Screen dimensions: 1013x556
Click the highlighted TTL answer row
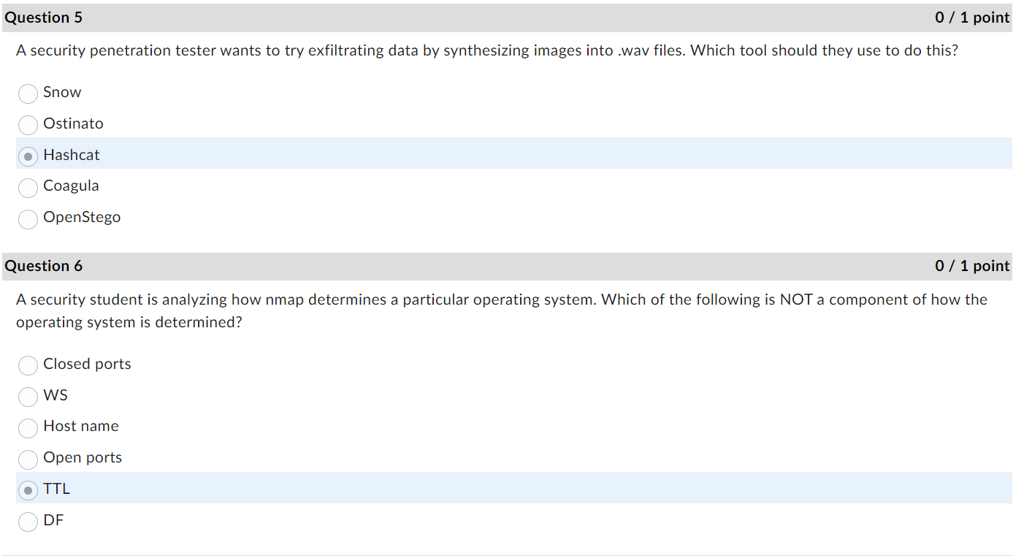[438, 489]
